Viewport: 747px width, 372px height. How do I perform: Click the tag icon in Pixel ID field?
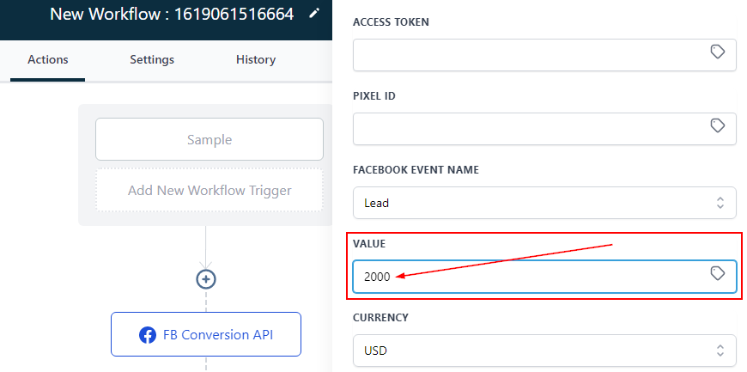pos(718,126)
